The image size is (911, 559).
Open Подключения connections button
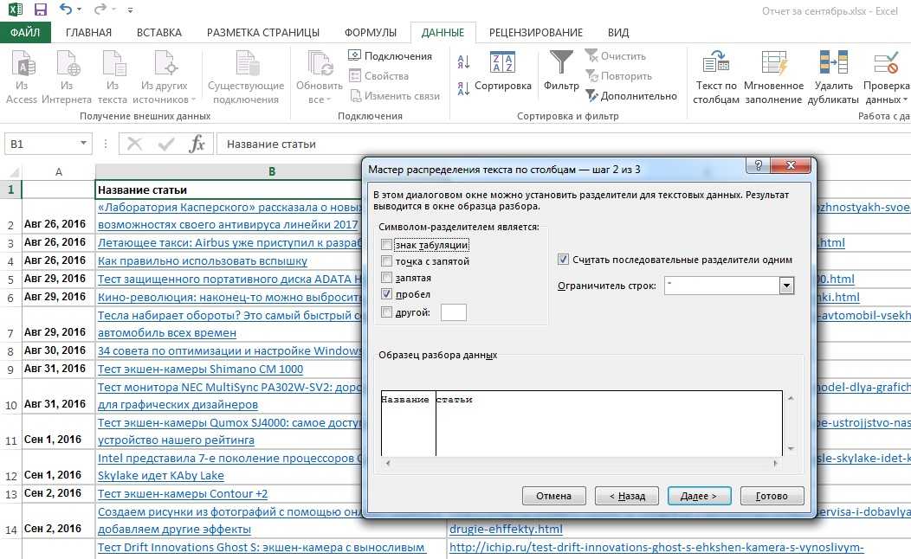point(391,55)
